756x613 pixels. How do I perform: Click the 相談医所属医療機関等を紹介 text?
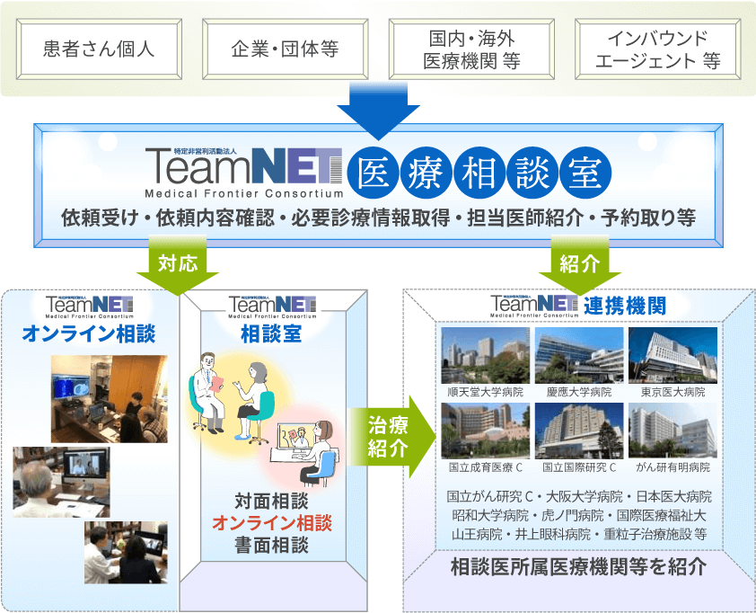pos(579,566)
